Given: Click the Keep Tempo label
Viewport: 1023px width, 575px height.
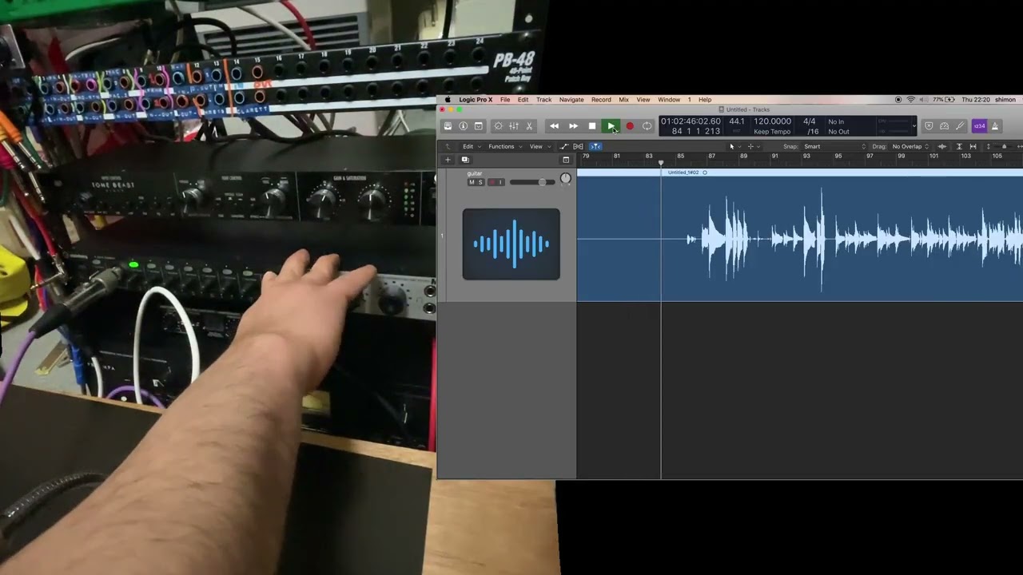Looking at the screenshot, I should tap(772, 132).
